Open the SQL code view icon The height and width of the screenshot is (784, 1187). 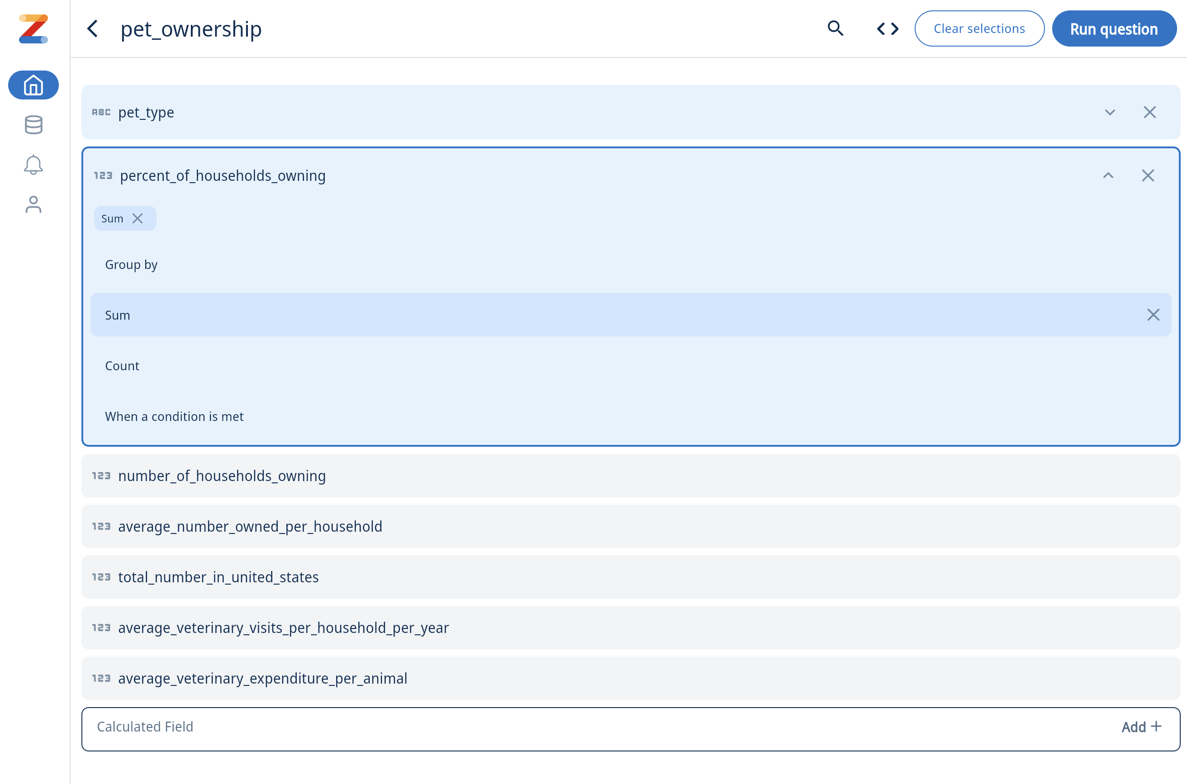click(887, 28)
